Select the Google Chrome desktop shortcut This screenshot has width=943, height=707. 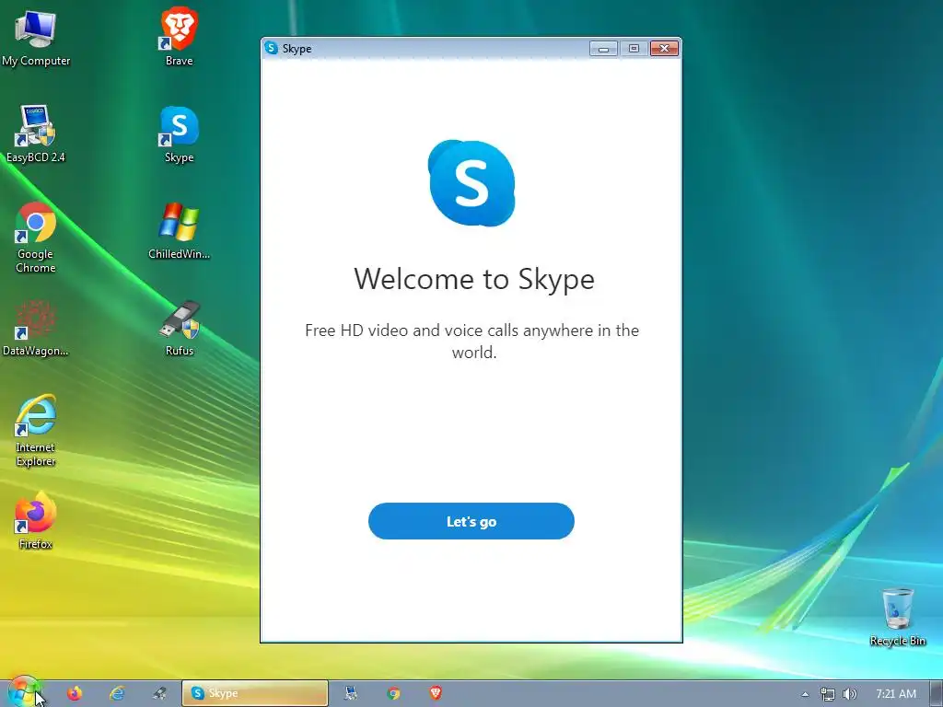pyautogui.click(x=36, y=238)
